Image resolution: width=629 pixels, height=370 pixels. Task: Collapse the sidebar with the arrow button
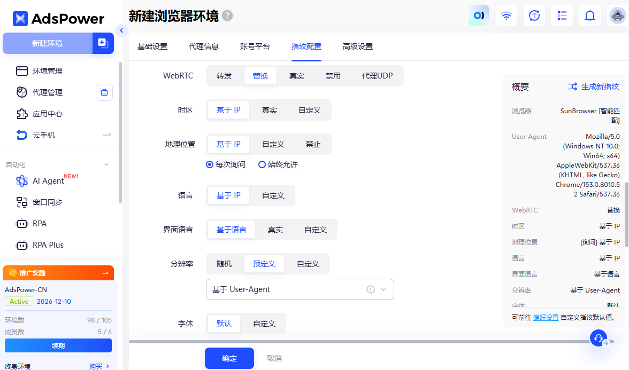pyautogui.click(x=121, y=30)
